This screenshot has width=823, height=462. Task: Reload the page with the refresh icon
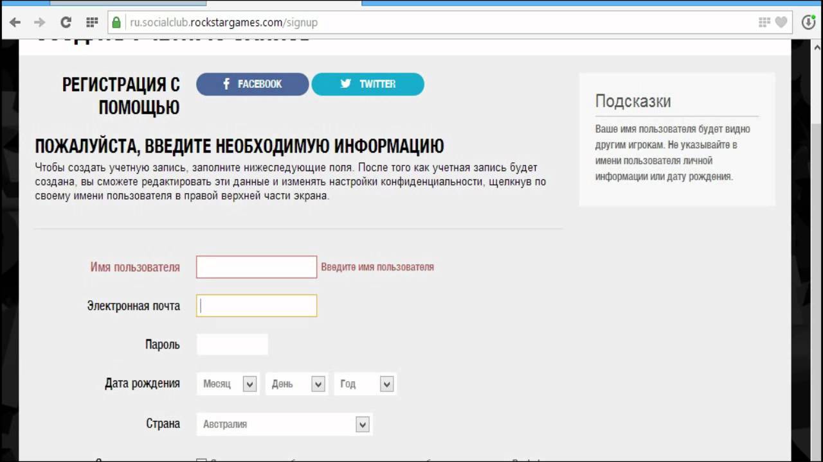[x=66, y=22]
